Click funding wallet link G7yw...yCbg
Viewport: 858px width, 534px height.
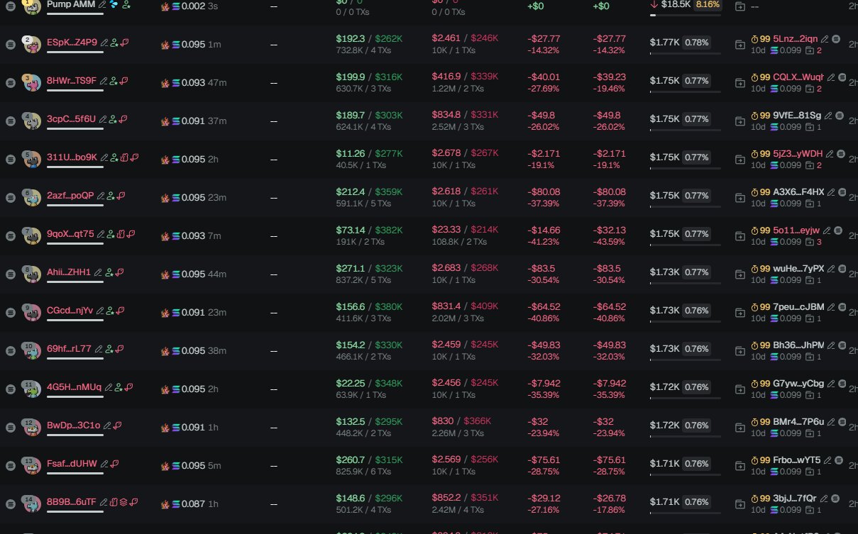(x=798, y=383)
